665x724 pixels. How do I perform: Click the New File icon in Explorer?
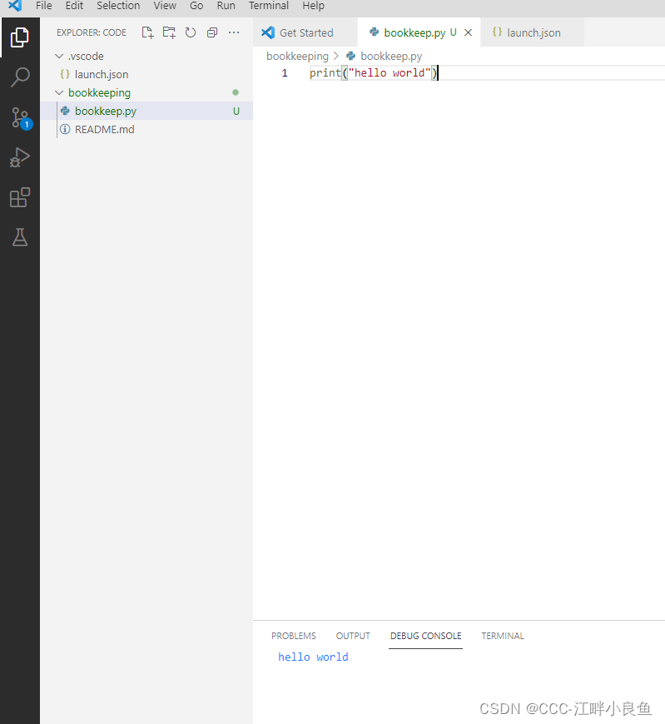tap(147, 32)
